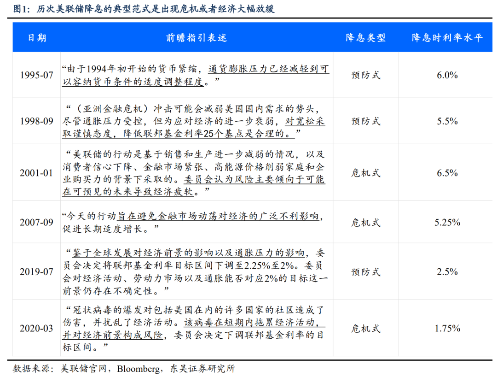The image size is (497, 377).
Task: Select 危机式 in the 2020-03 row
Action: click(x=366, y=329)
